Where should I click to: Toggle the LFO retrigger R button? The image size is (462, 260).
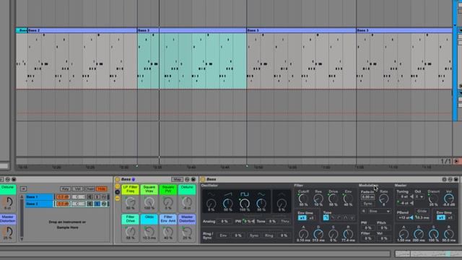364,211
